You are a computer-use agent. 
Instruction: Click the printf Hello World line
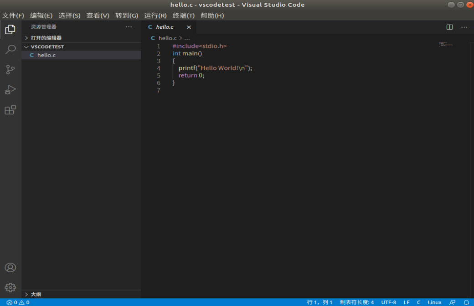(x=215, y=68)
